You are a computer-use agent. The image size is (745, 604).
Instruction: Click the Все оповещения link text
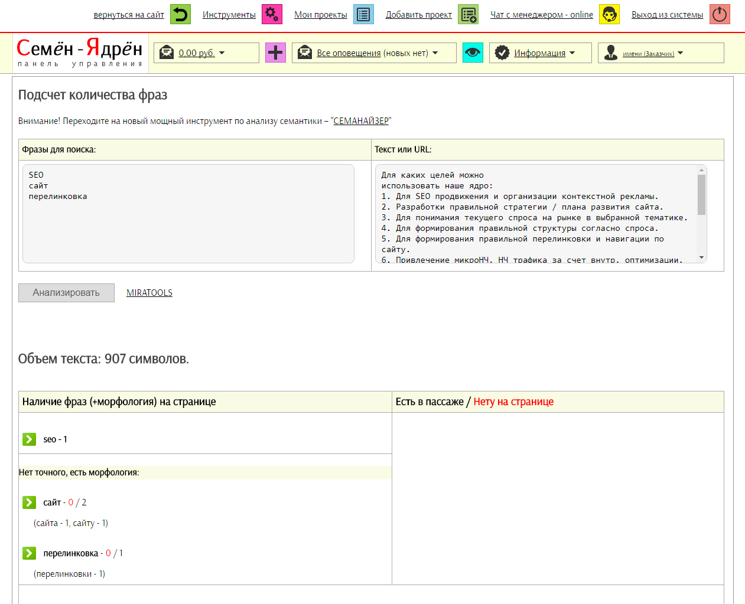(x=349, y=53)
